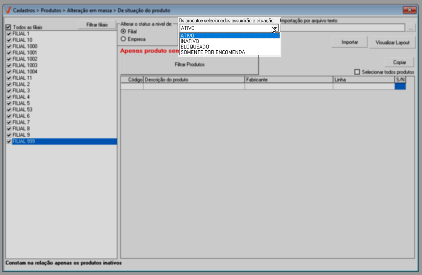Screen dimensions: 422x275
Task: Click the application logo icon in title bar
Action: (x=8, y=10)
